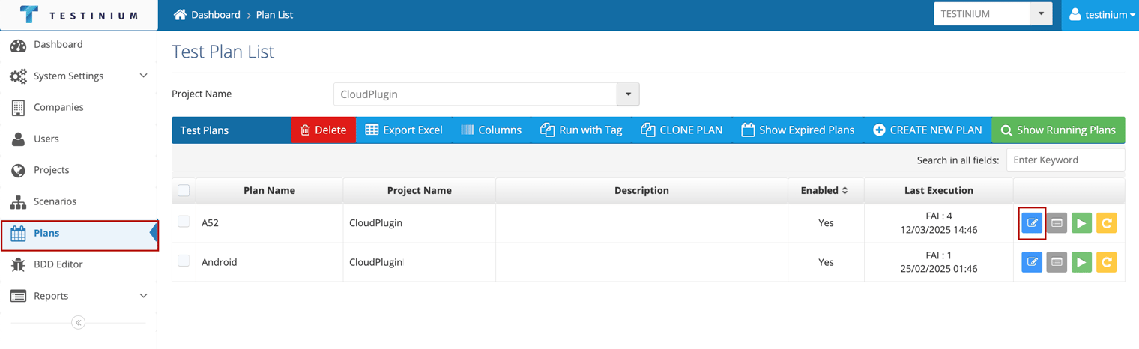
Task: Click Android last execution 25/02/2025 01:46
Action: [939, 269]
